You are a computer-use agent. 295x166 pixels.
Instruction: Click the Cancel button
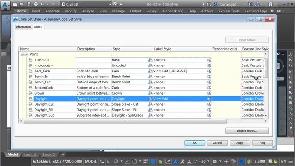(x=217, y=143)
